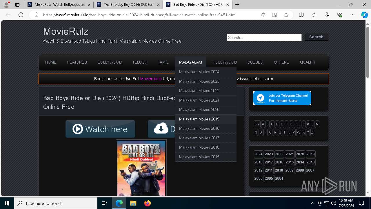
Task: Click the site Search button
Action: pos(316,37)
